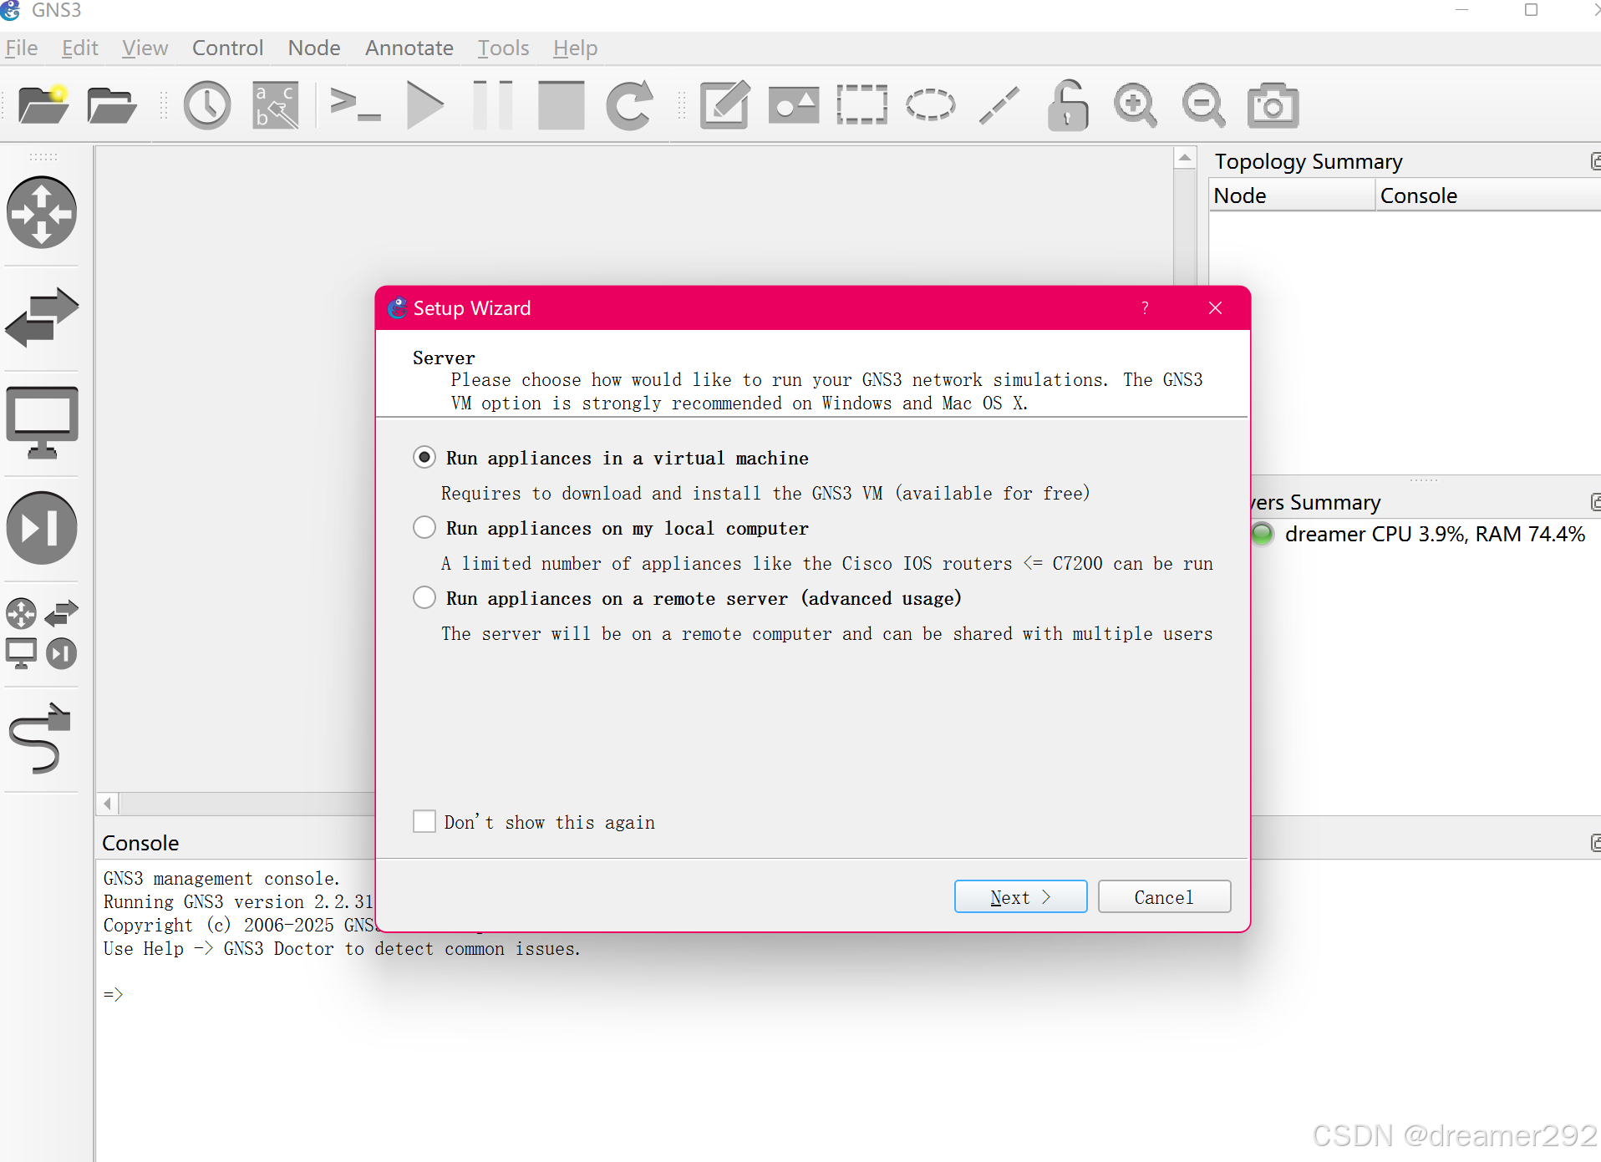Browse routers in device sidebar
Screen dimensions: 1601x1162
pyautogui.click(x=42, y=212)
